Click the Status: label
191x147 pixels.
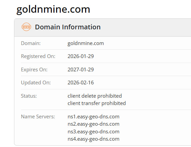[x=29, y=96]
